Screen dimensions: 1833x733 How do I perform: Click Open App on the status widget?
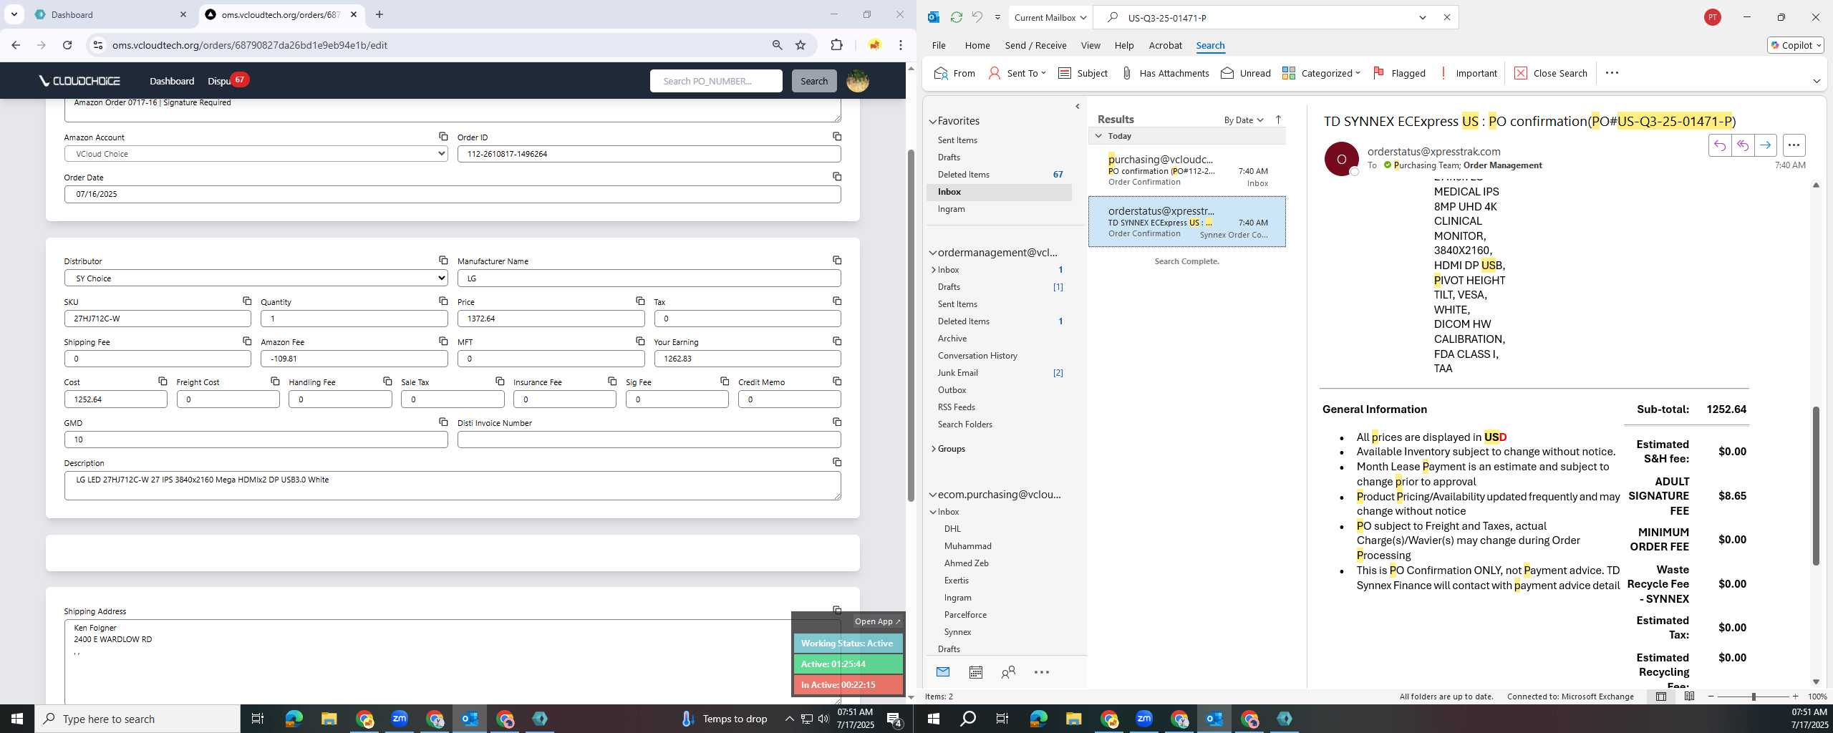[x=877, y=621]
